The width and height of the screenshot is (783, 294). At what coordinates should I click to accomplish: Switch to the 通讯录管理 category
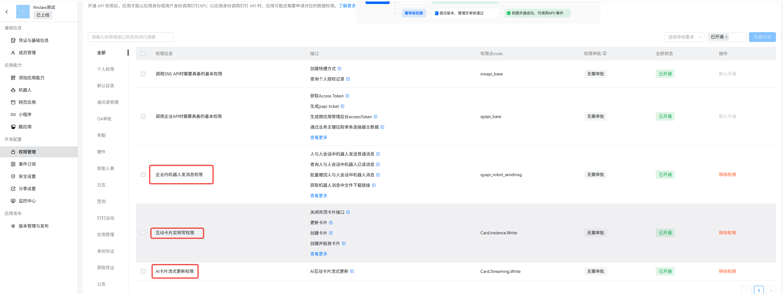(108, 102)
